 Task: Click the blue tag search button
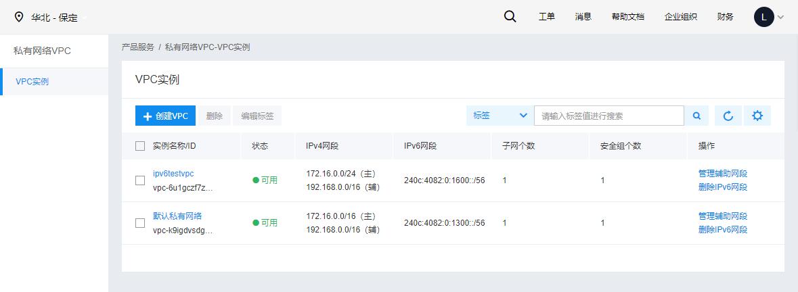(696, 116)
